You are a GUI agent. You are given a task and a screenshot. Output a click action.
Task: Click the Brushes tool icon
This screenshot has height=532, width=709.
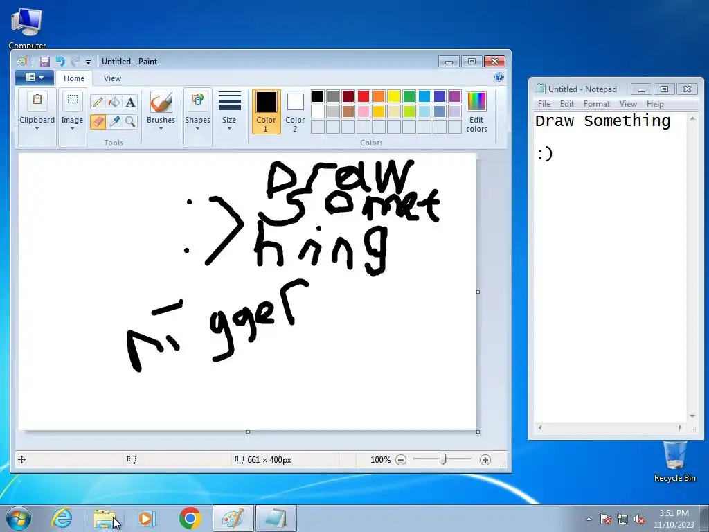[x=161, y=102]
